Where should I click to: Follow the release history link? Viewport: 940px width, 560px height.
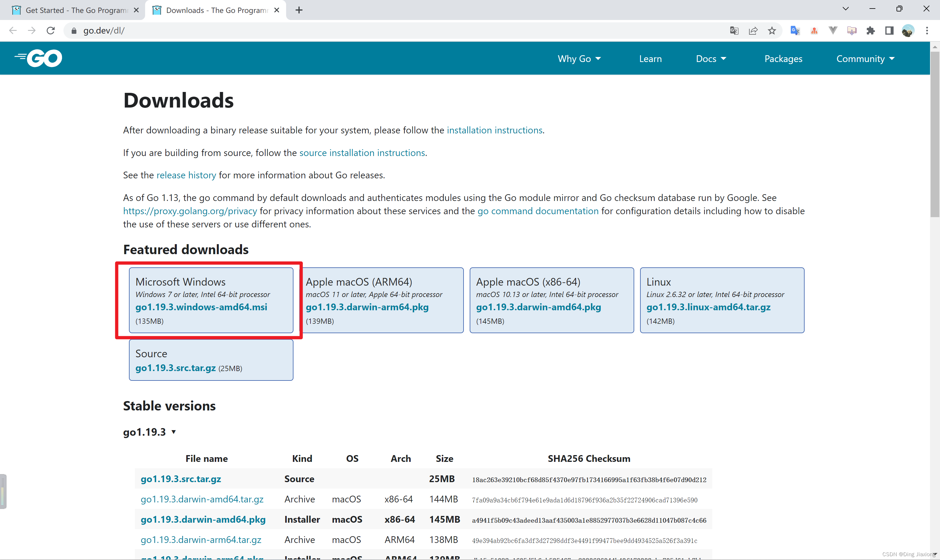186,175
